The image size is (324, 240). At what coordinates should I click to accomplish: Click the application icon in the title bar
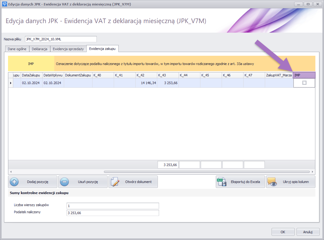(x=4, y=4)
